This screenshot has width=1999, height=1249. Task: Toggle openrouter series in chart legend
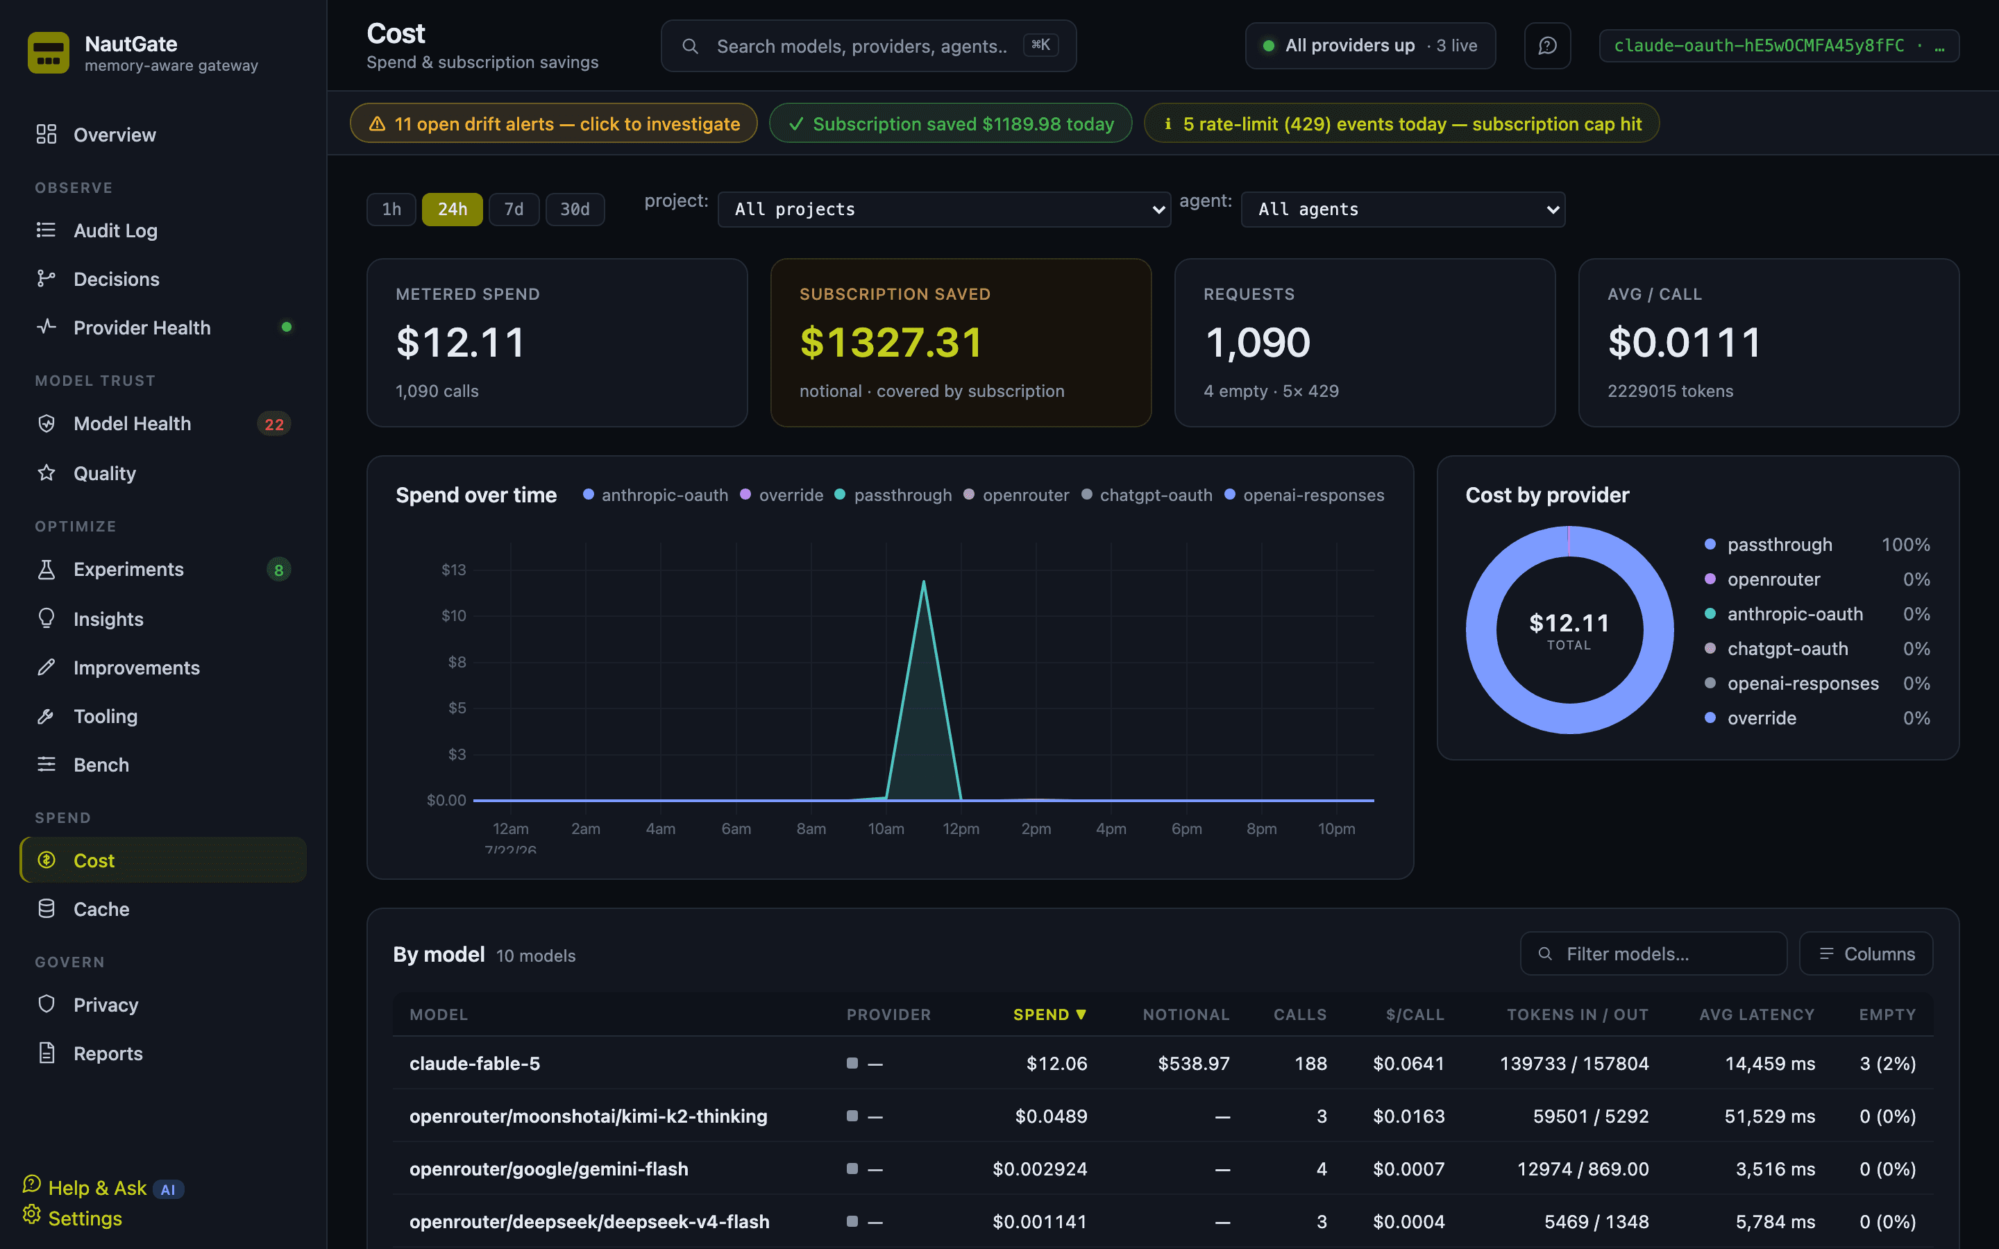pyautogui.click(x=1017, y=495)
